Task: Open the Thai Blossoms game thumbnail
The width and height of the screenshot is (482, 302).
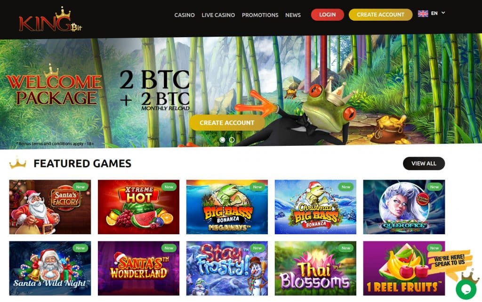Action: [x=315, y=268]
